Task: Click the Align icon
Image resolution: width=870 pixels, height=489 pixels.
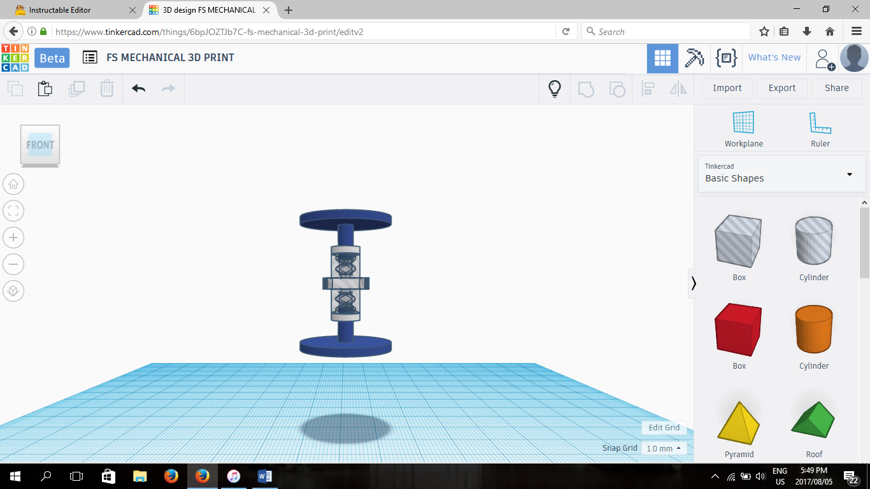Action: coord(648,89)
